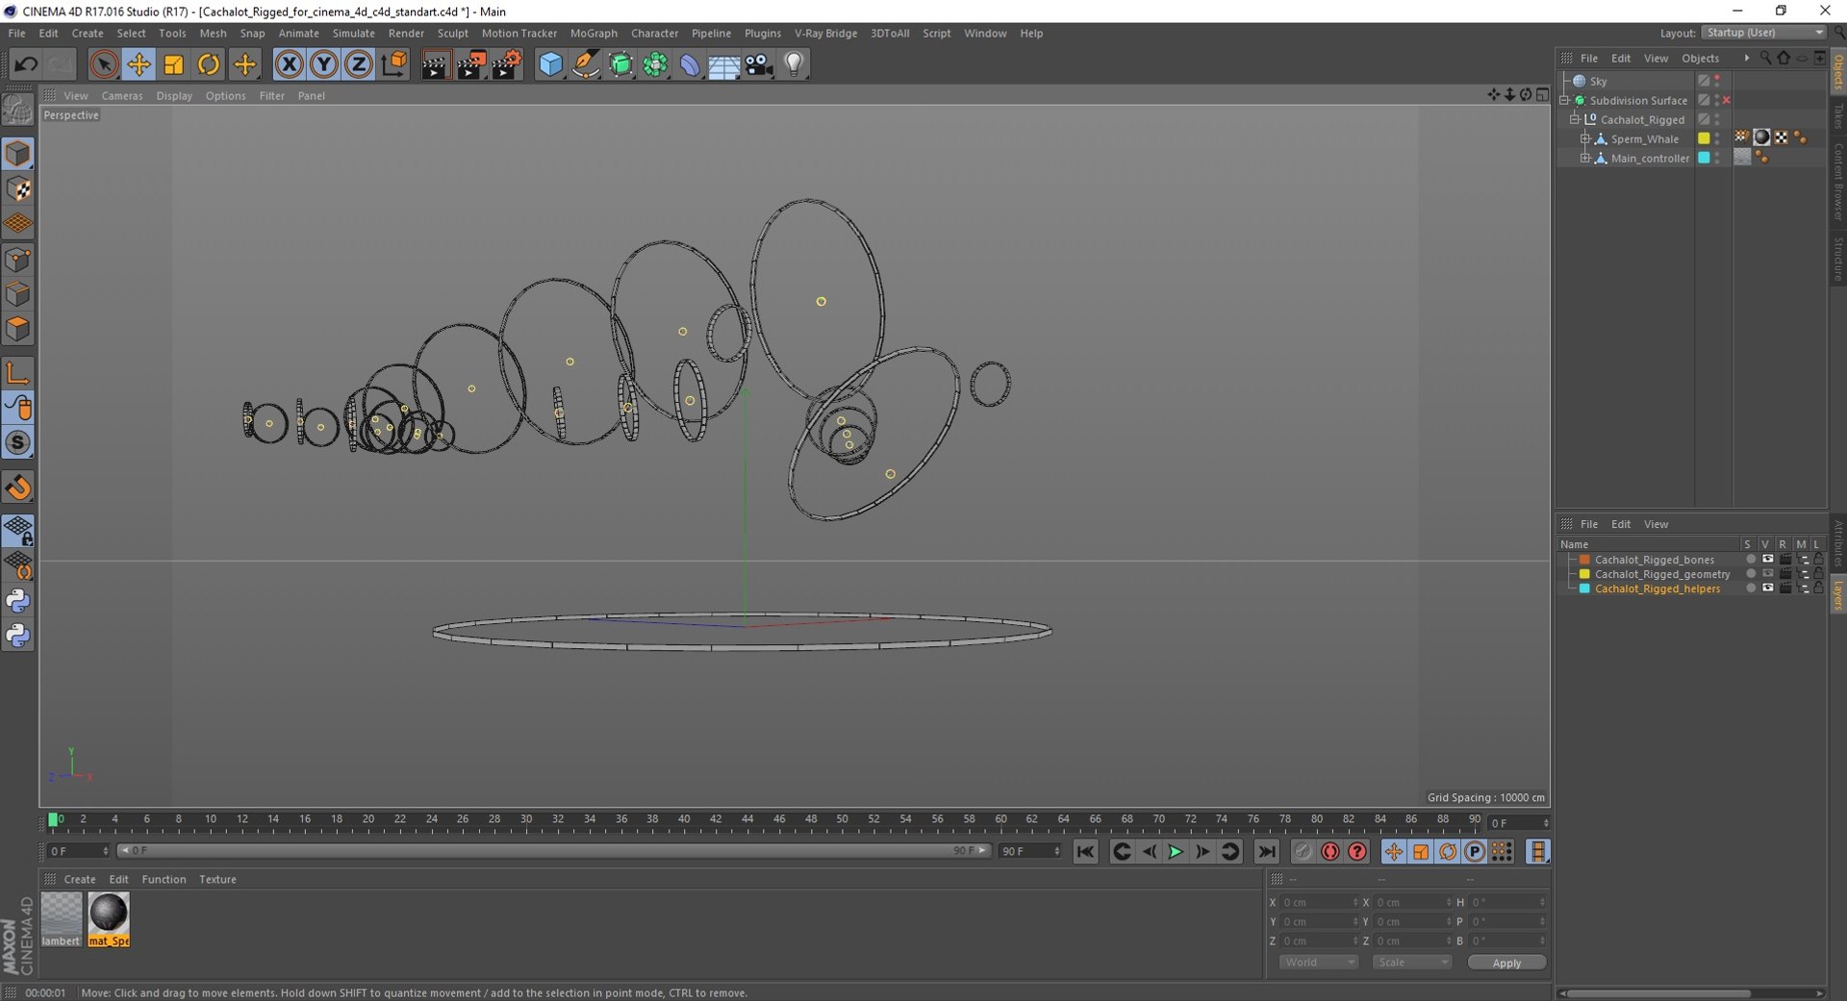The height and width of the screenshot is (1001, 1847).
Task: Play the animation forward
Action: 1175,852
